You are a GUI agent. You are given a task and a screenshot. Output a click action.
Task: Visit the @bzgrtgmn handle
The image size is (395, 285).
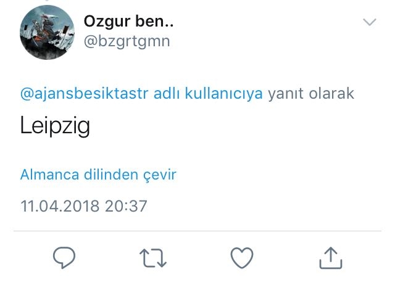tap(127, 41)
